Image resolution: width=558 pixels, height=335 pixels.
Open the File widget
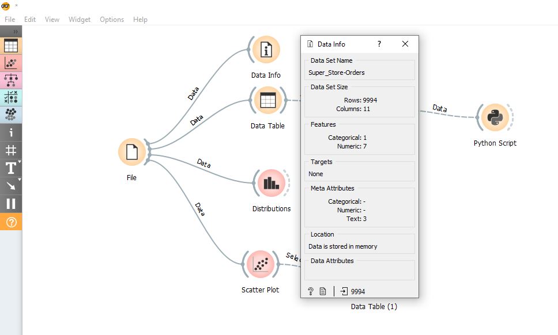(131, 151)
